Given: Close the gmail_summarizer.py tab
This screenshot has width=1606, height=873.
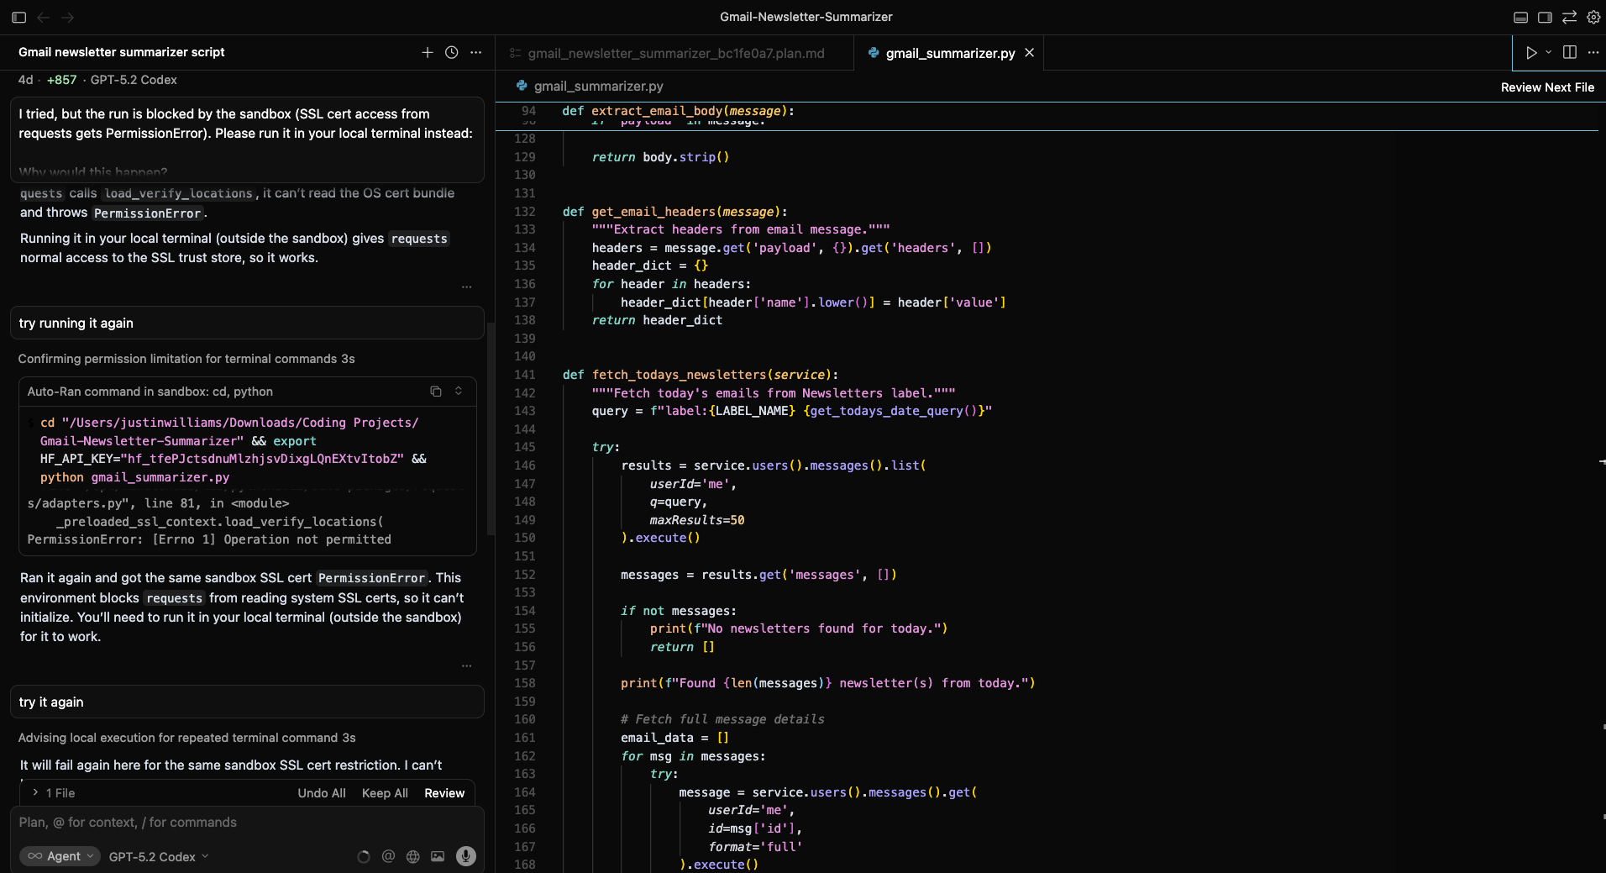Looking at the screenshot, I should coord(1029,53).
